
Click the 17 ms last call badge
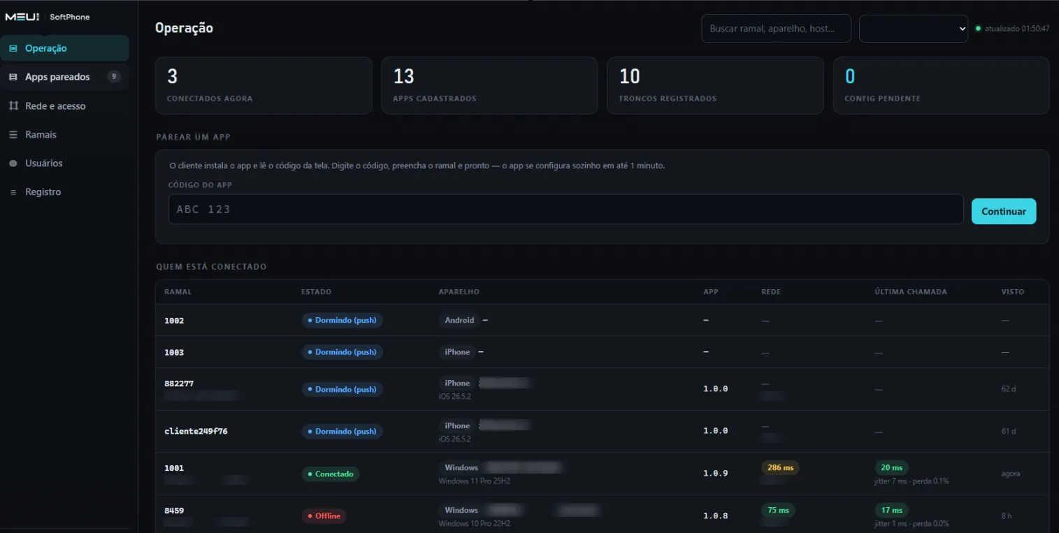pos(891,510)
